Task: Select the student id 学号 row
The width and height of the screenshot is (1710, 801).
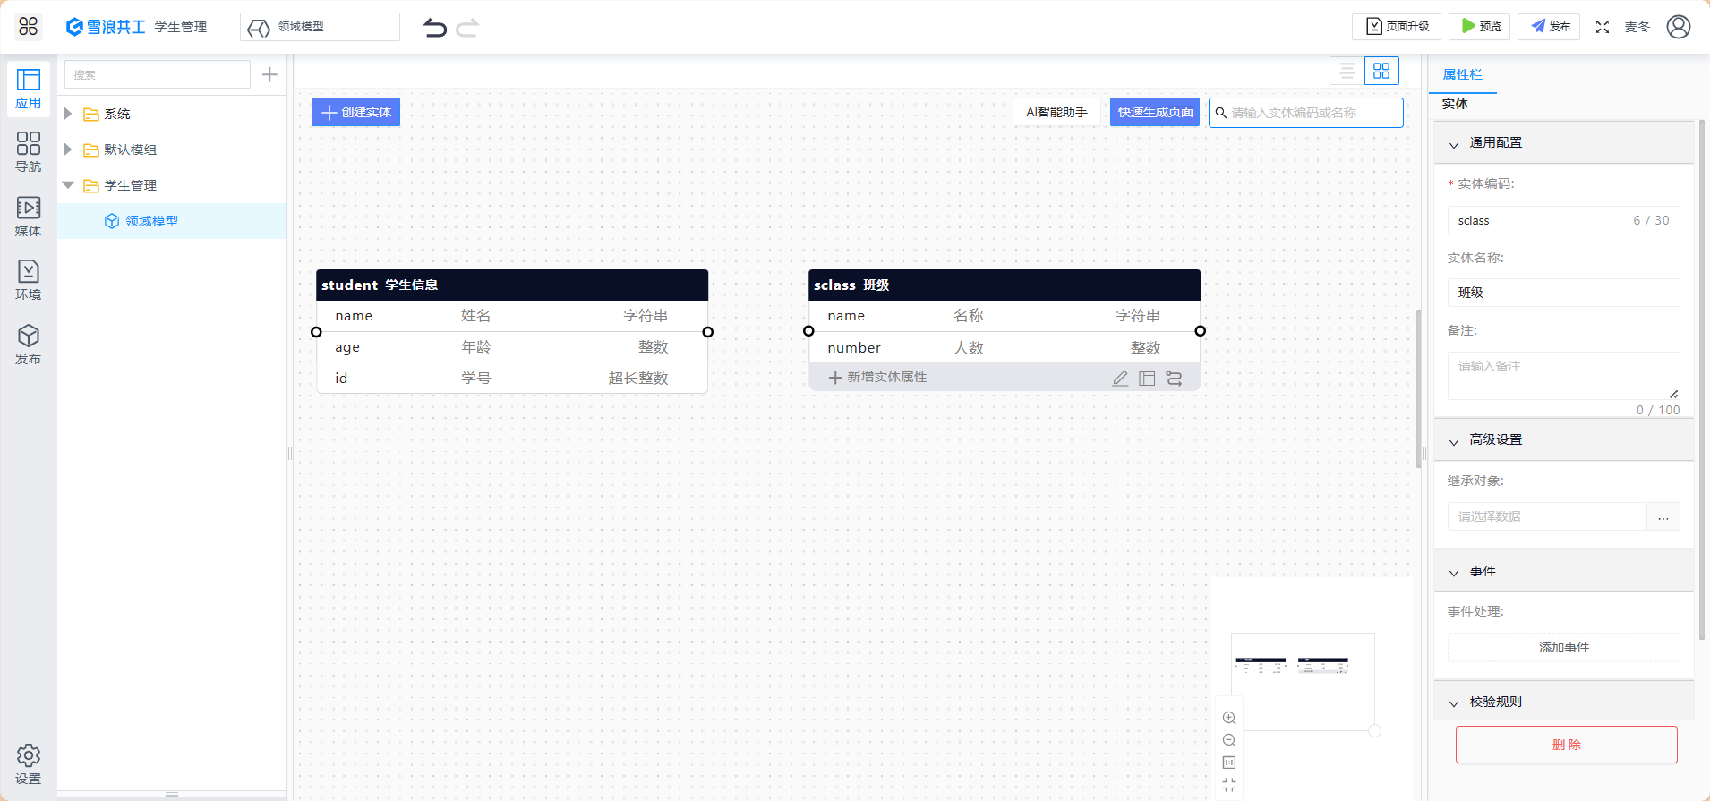Action: [x=512, y=379]
